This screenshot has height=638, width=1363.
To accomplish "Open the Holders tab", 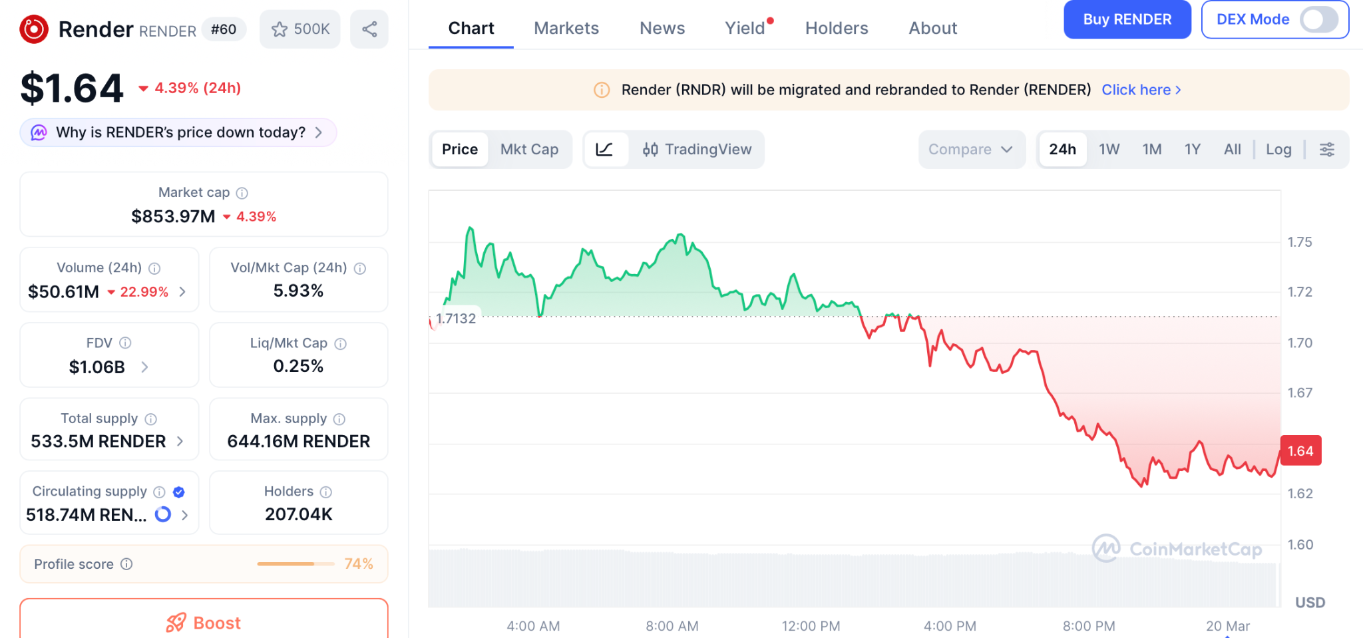I will click(x=836, y=28).
